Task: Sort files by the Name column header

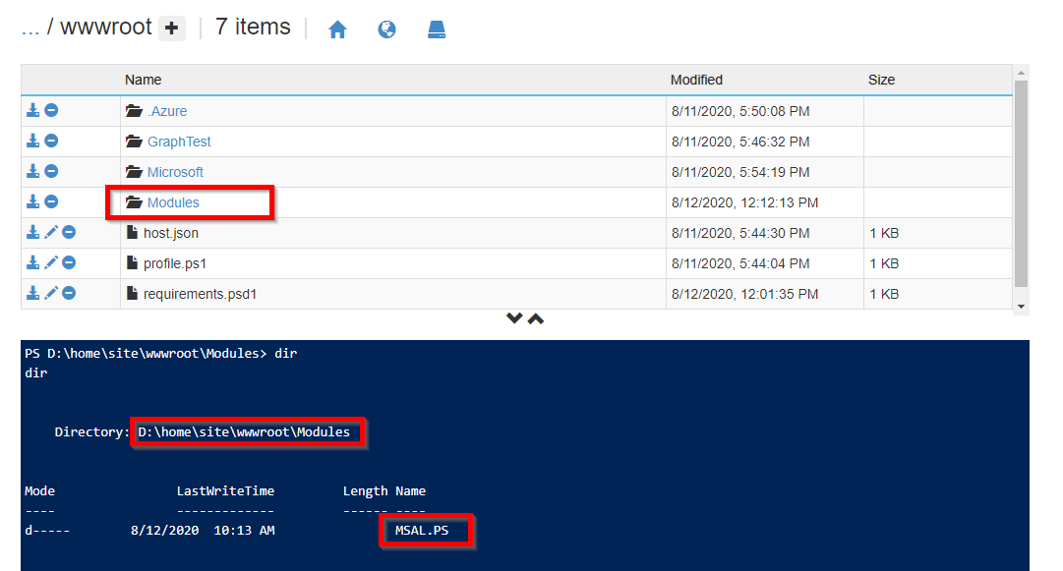Action: pyautogui.click(x=144, y=80)
